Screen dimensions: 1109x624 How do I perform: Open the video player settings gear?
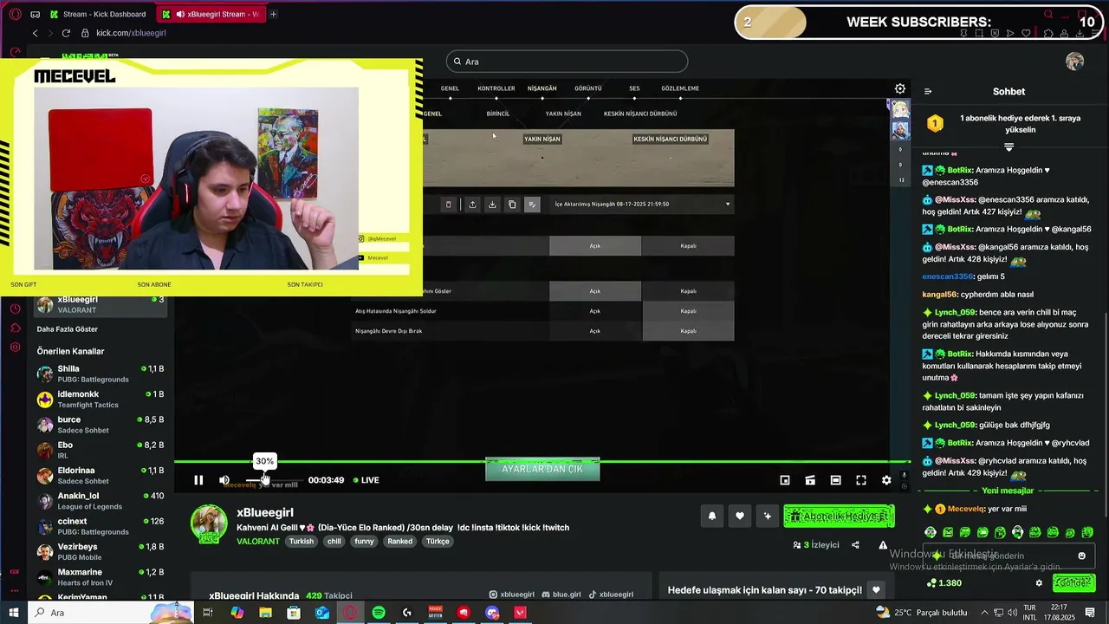click(x=886, y=480)
